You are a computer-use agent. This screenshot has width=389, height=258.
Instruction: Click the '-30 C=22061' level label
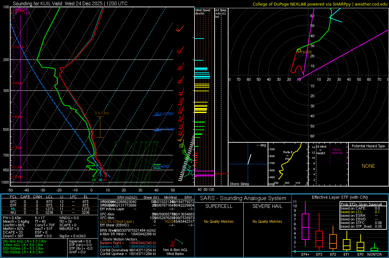[164, 114]
